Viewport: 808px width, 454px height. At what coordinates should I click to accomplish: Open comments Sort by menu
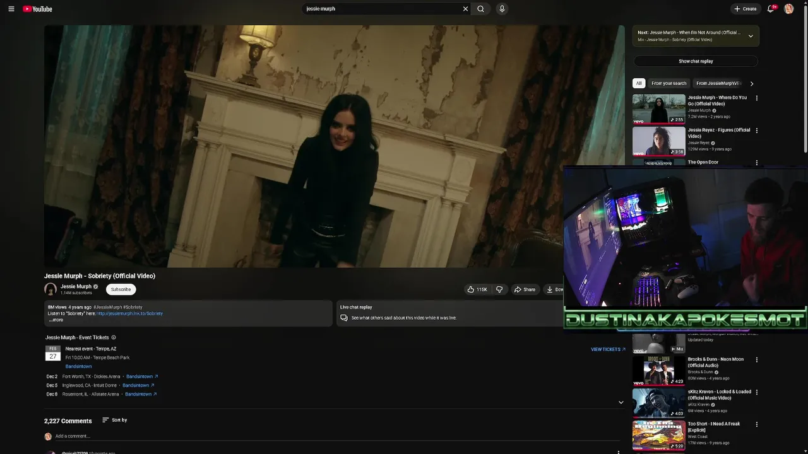(115, 420)
